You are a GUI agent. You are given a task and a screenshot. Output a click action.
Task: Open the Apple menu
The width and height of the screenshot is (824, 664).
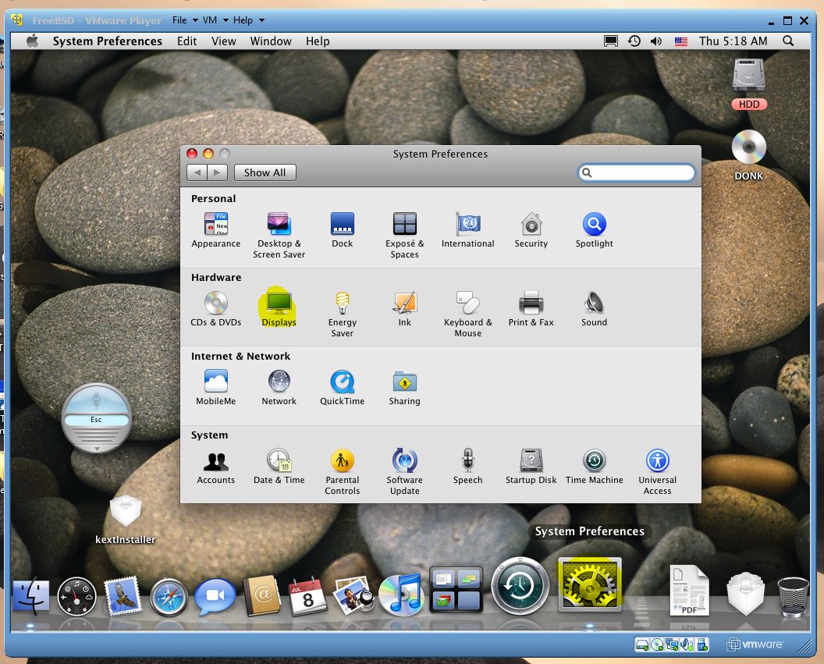coord(32,41)
